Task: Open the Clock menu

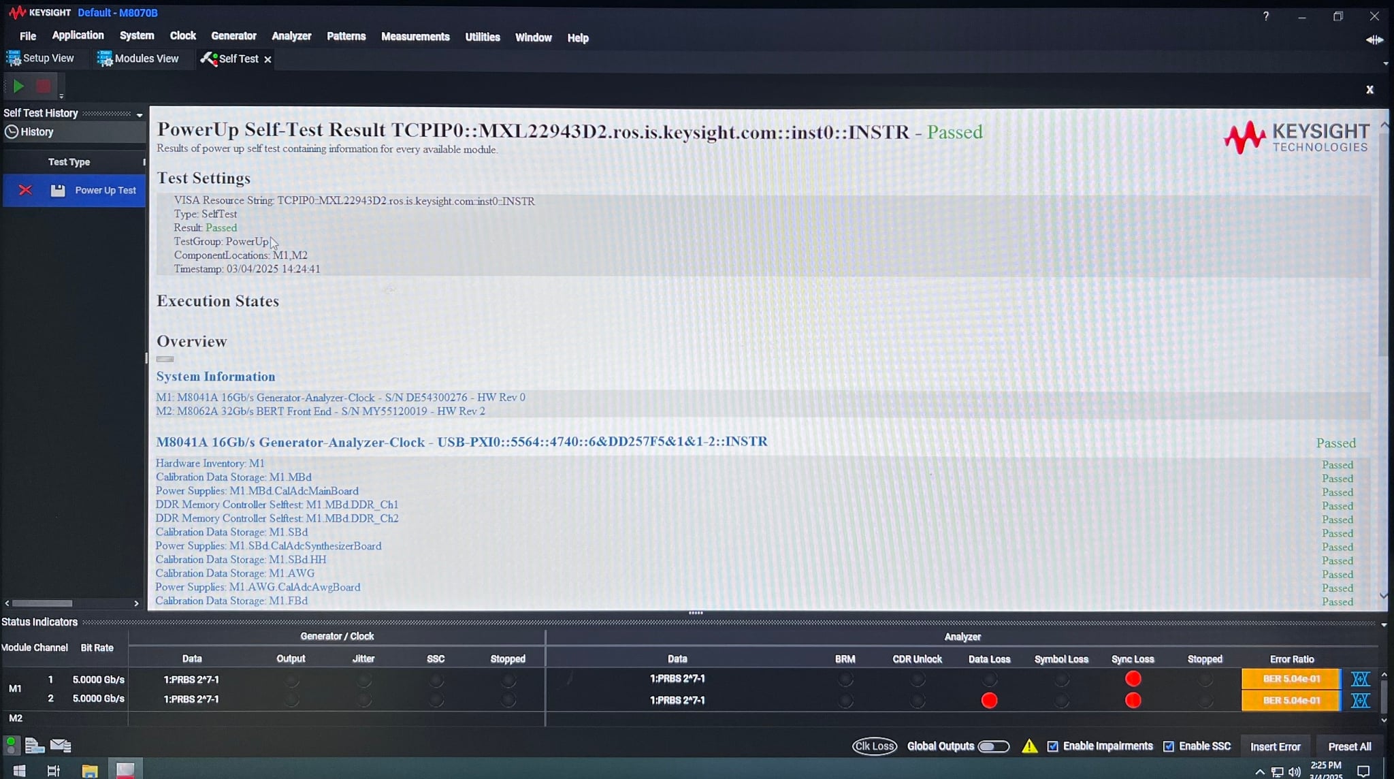Action: coord(182,35)
